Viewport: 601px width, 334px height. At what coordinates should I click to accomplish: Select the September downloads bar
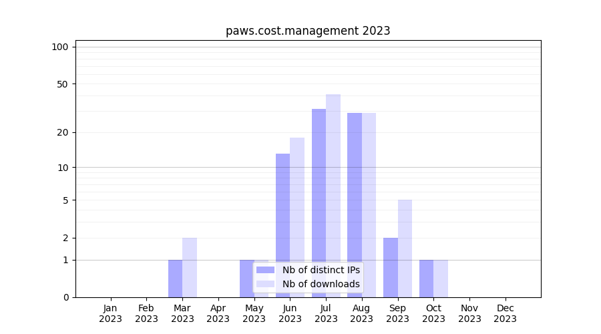tap(405, 247)
